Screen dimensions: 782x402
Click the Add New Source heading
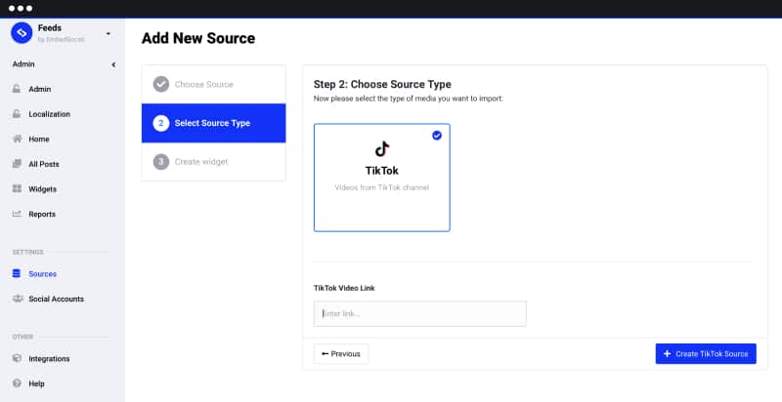[x=198, y=38]
